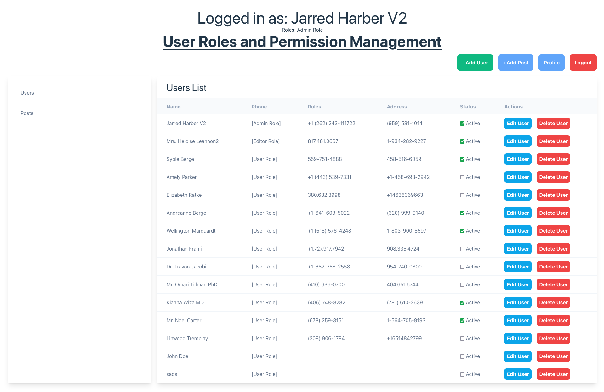Open Posts in the sidebar
This screenshot has height=392, width=604.
[27, 113]
